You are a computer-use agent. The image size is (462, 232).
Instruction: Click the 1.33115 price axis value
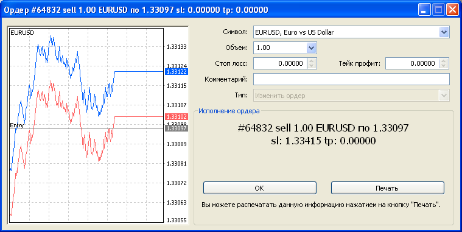(x=177, y=85)
